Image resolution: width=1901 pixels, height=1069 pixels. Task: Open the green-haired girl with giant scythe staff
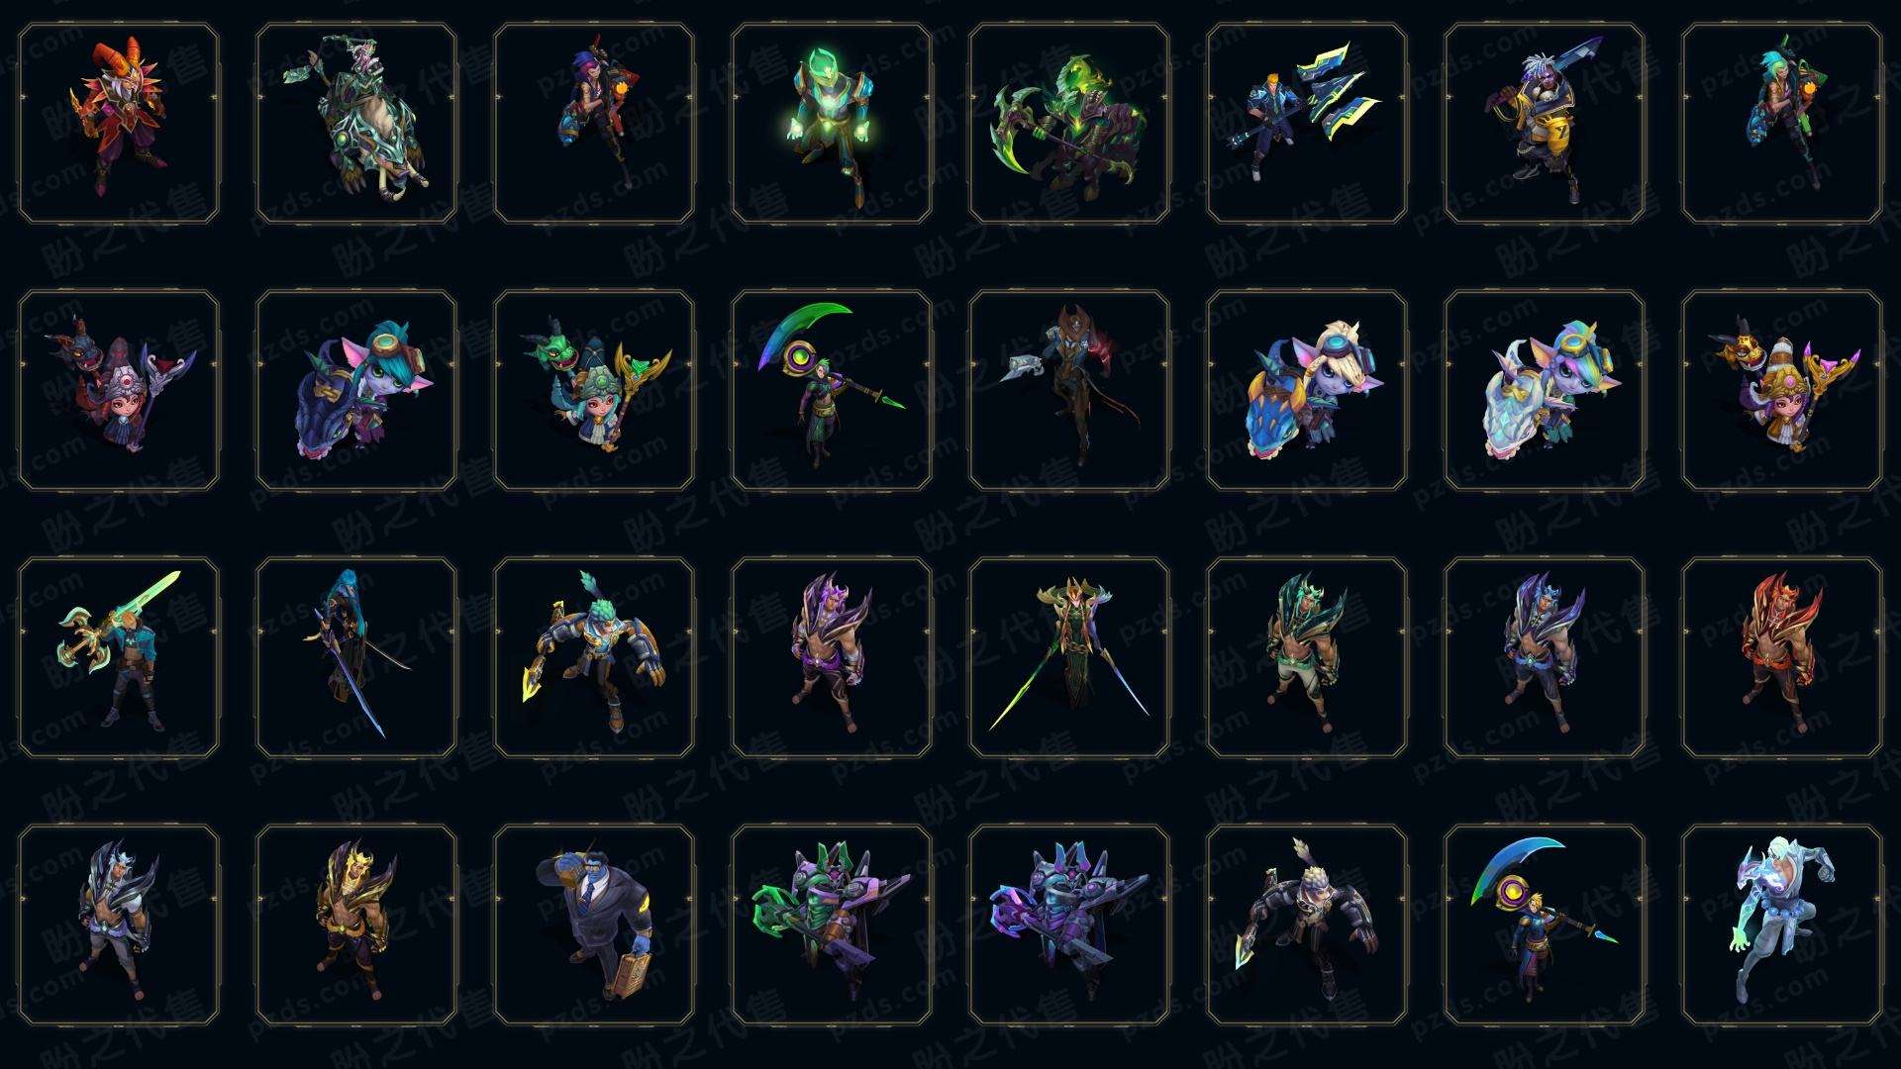click(x=832, y=390)
